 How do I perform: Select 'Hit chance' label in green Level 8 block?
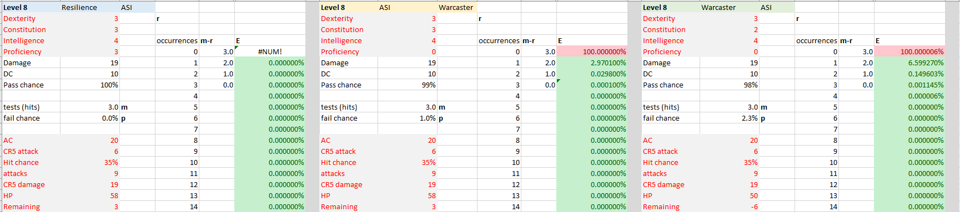click(x=661, y=162)
